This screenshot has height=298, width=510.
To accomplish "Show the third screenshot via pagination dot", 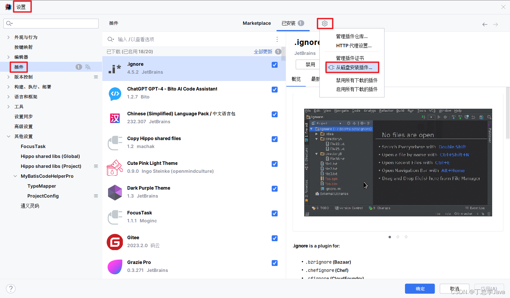I will pyautogui.click(x=406, y=237).
